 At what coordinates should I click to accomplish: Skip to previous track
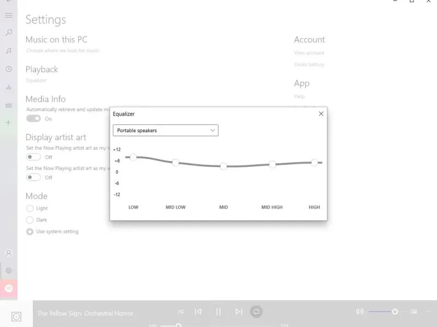click(x=198, y=311)
